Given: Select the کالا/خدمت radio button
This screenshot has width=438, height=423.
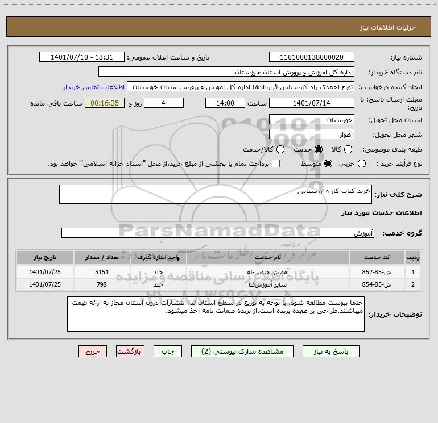Looking at the screenshot, I should pyautogui.click(x=280, y=149).
